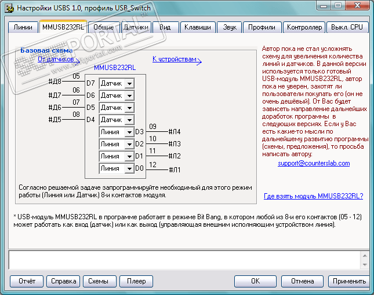The height and width of the screenshot is (295, 374).
Task: Click the support@counterslab.com email link
Action: (314, 163)
